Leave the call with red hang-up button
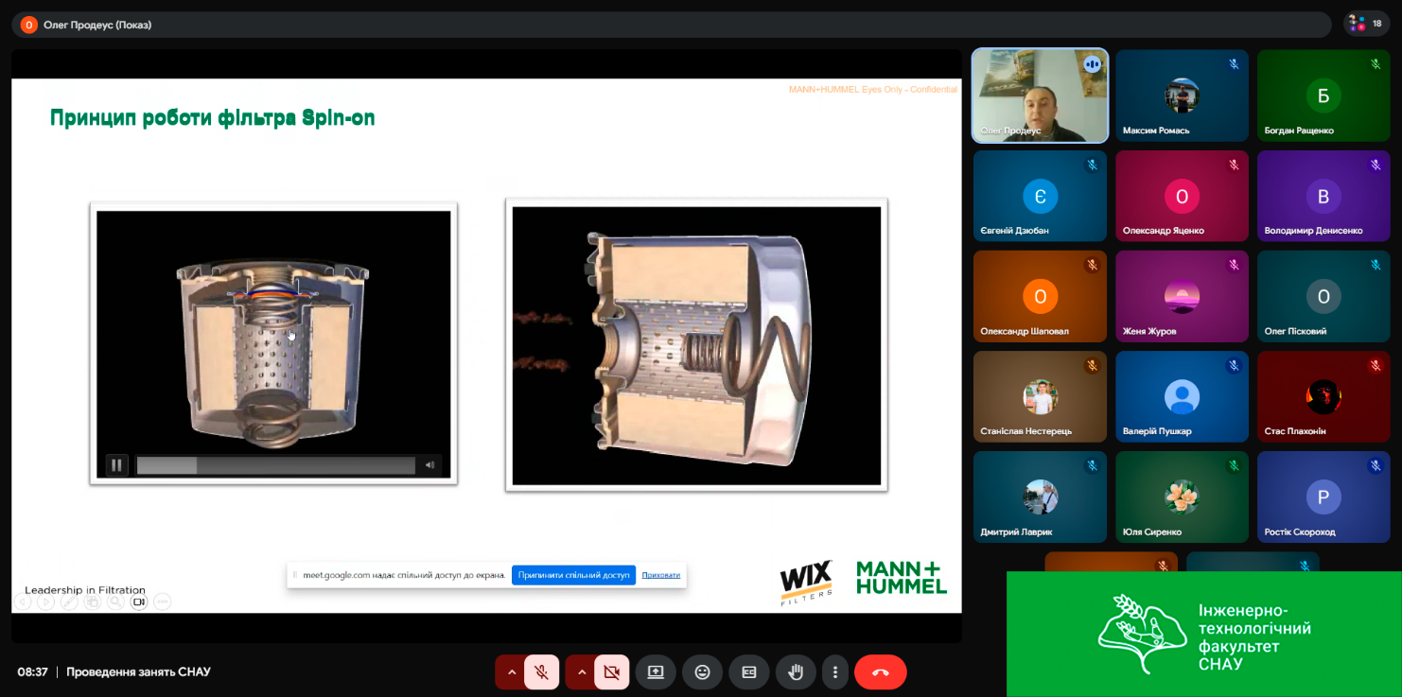 [x=880, y=672]
